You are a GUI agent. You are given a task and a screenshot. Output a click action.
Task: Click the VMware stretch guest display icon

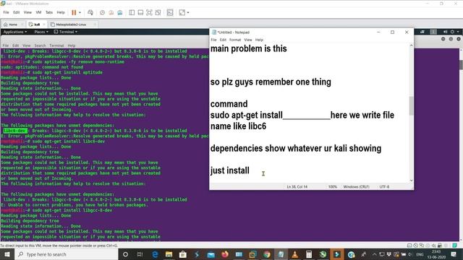[x=182, y=12]
